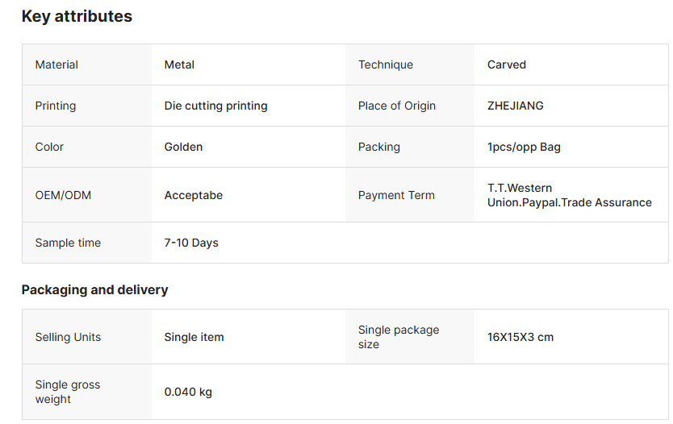Viewport: 673px width, 424px height.
Task: Select Die cutting printing value
Action: [x=216, y=106]
